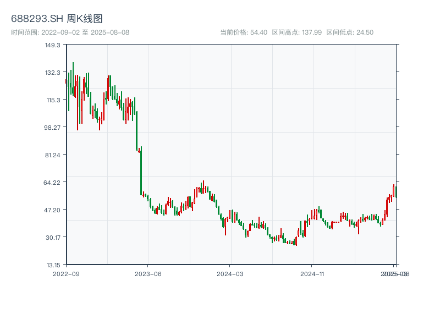
Task: Click the long green candle dropping below 64.22
Action: pos(141,170)
